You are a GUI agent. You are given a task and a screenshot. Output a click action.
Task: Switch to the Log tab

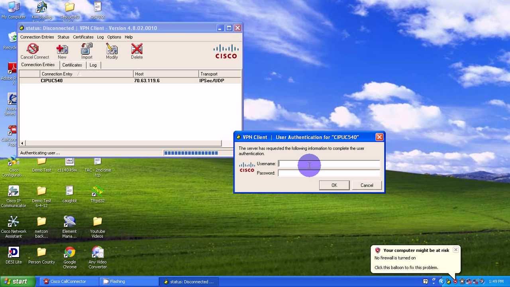[93, 65]
